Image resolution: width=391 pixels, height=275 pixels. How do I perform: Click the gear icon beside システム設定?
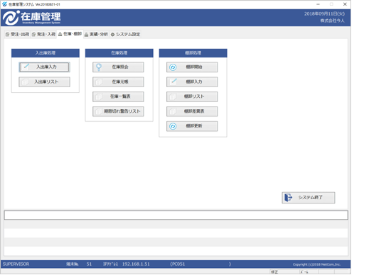(112, 35)
